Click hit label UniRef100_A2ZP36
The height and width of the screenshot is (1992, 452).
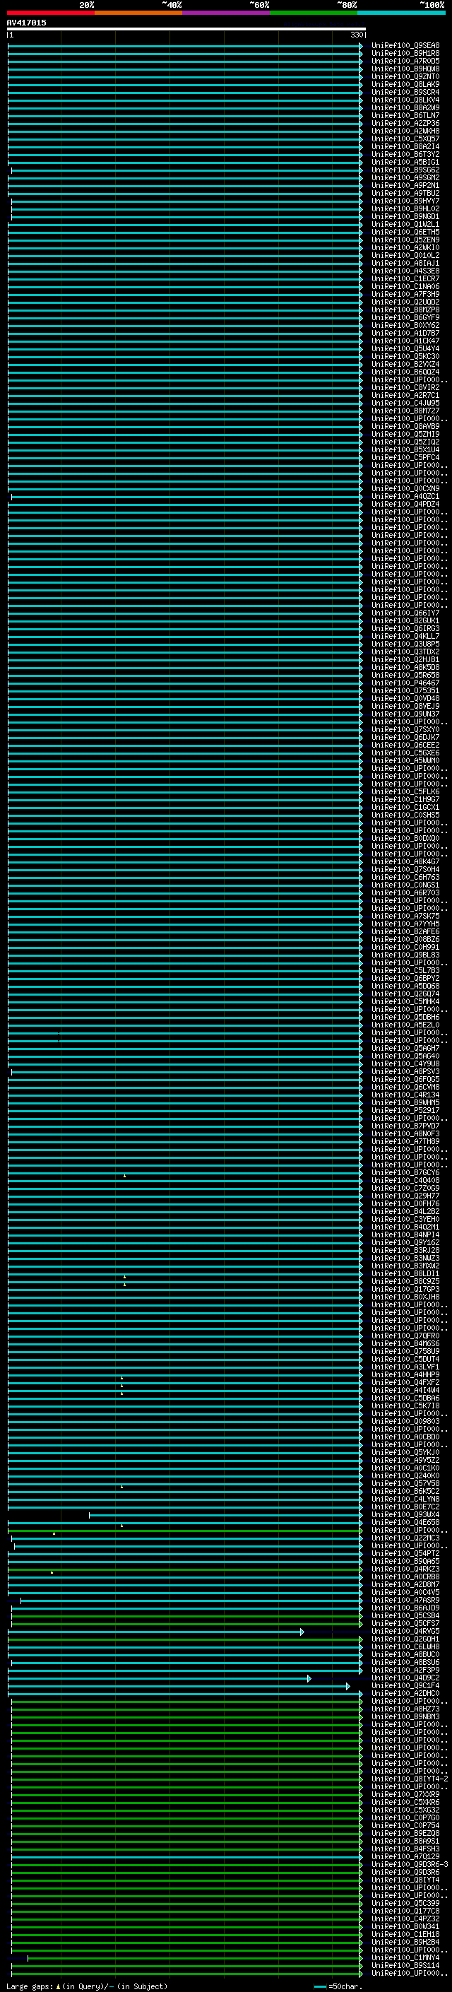pyautogui.click(x=405, y=123)
